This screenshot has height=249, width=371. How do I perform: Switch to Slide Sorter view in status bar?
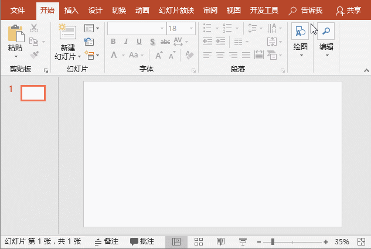pos(198,241)
